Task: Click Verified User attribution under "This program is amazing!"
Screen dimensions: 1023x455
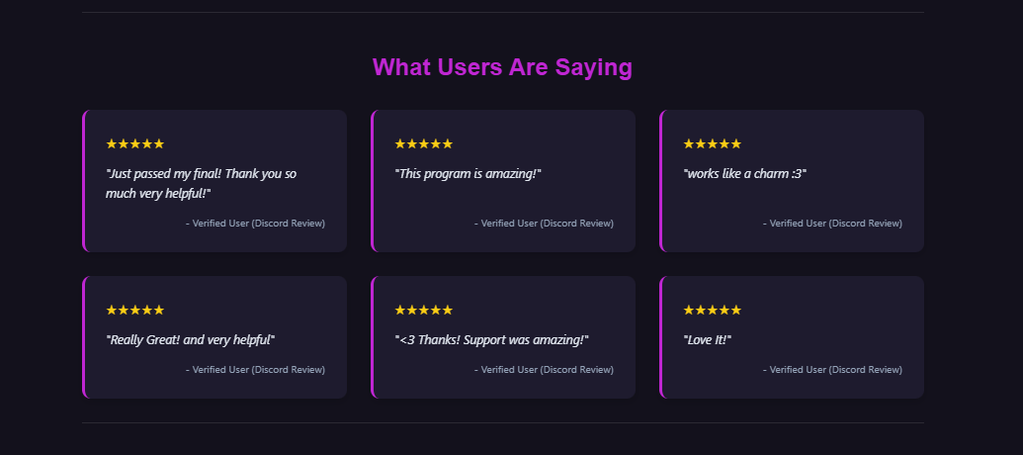Action: tap(544, 224)
